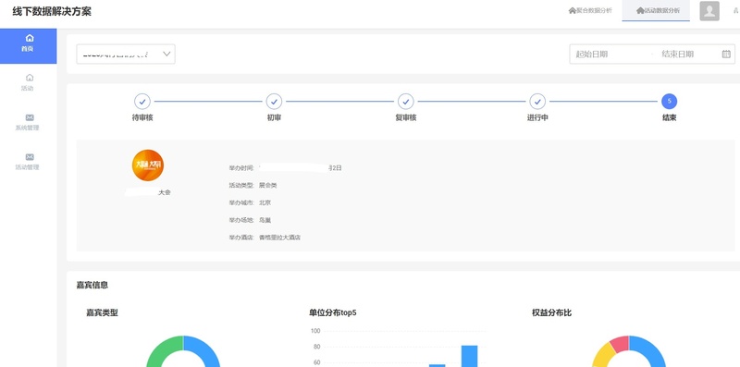This screenshot has height=367, width=740.
Task: Click the 举办酒店 value 香格里拉大酒店
Action: coord(280,238)
